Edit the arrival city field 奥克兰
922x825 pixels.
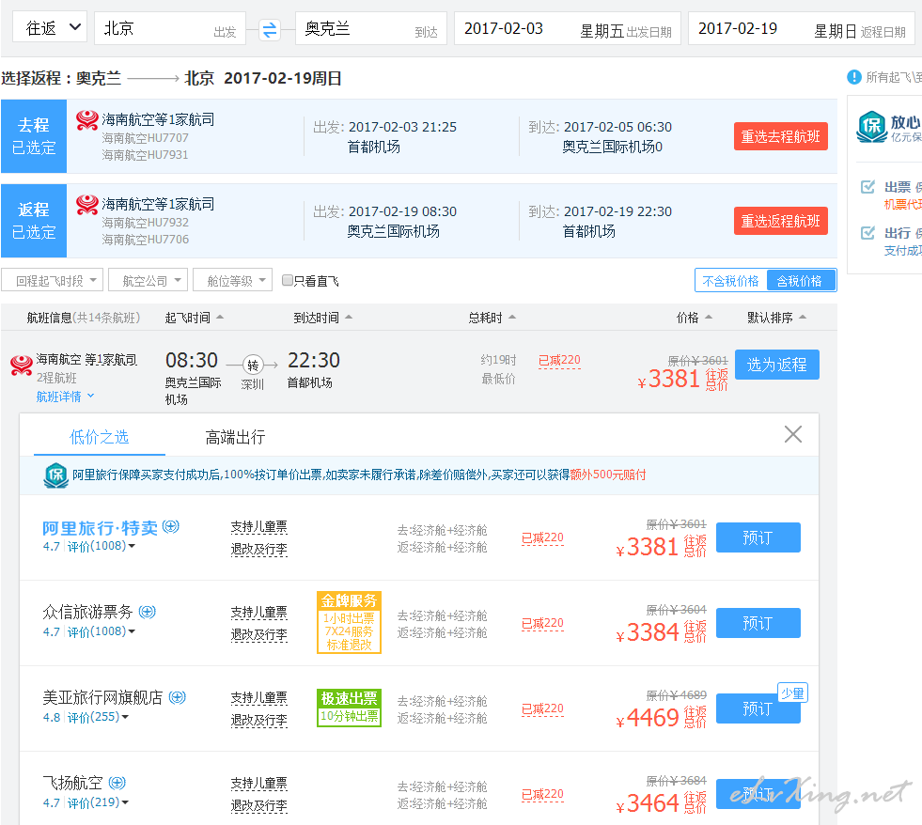pyautogui.click(x=371, y=28)
